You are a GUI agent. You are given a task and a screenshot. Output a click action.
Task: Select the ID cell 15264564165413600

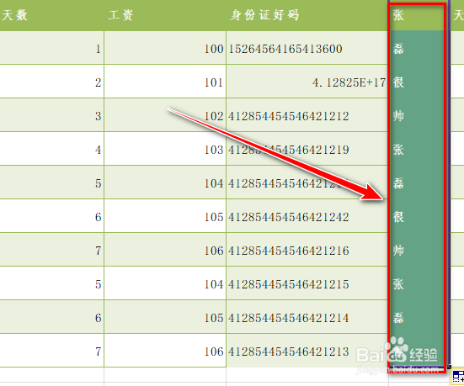point(307,48)
